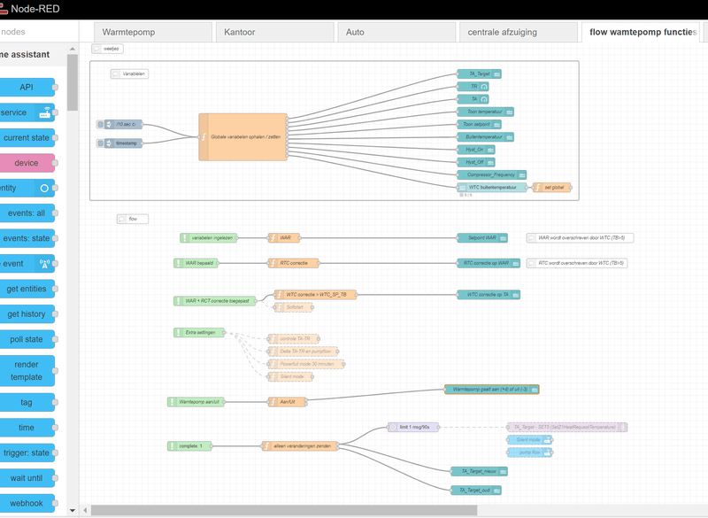Screen dimensions: 708x518
Task: Select the 'flow wamtepomp functies' tab
Action: (x=640, y=32)
